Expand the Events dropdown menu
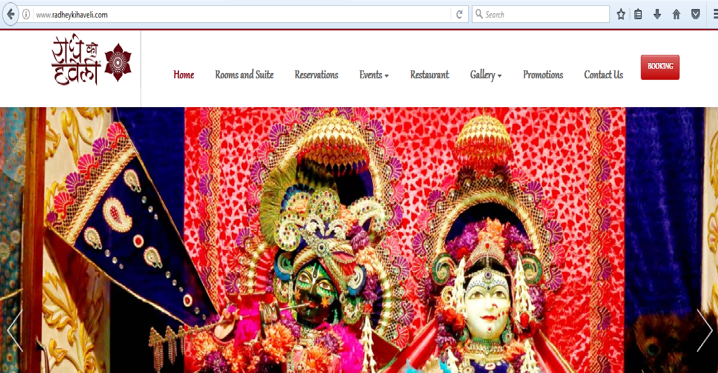The image size is (718, 373). pos(374,75)
